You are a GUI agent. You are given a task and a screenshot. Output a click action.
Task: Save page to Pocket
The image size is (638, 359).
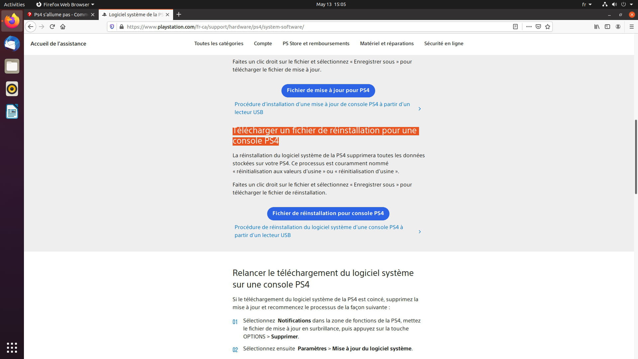pyautogui.click(x=538, y=27)
